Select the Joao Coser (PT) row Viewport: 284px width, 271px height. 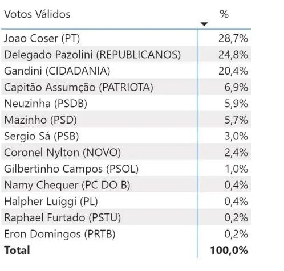pyautogui.click(x=126, y=38)
